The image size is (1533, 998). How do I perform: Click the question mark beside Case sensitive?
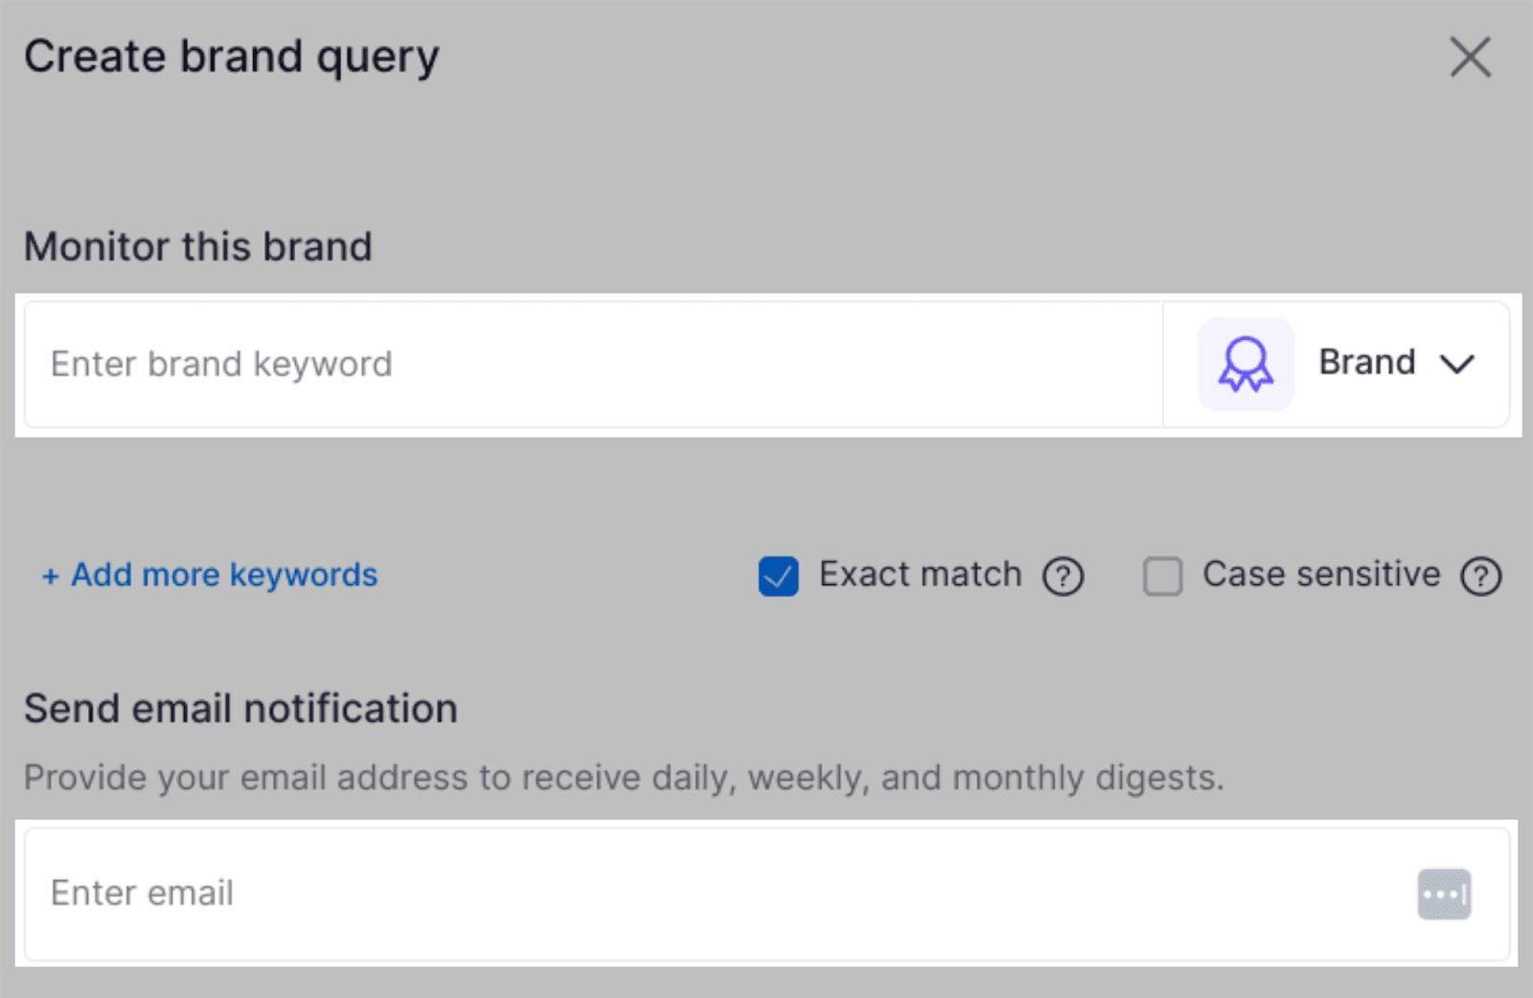pyautogui.click(x=1481, y=576)
